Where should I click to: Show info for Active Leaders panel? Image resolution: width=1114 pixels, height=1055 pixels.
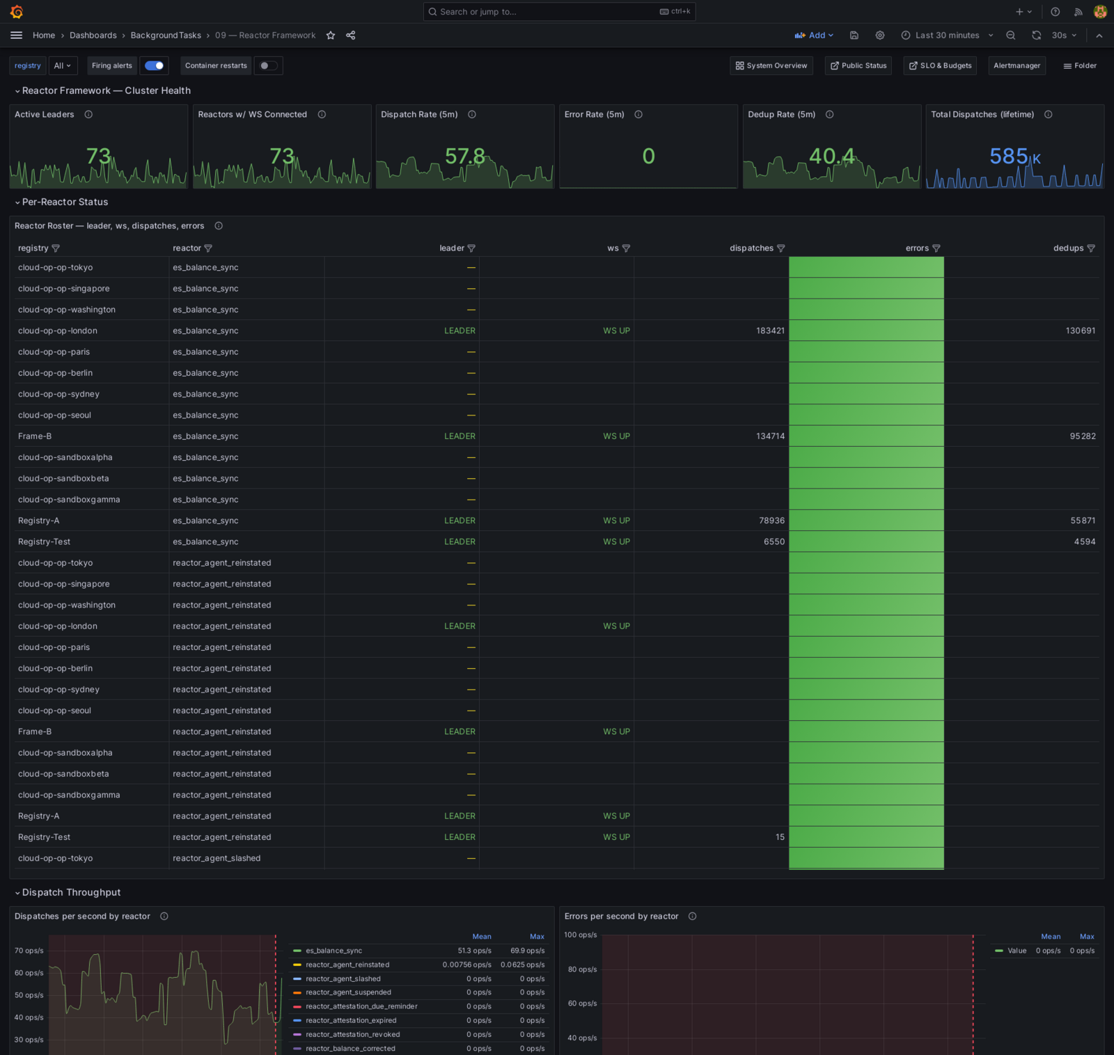[88, 115]
